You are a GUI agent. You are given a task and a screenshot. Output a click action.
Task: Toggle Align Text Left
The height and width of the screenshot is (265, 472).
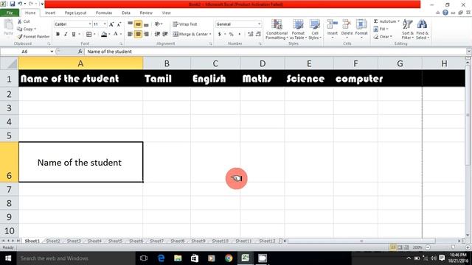coord(130,35)
